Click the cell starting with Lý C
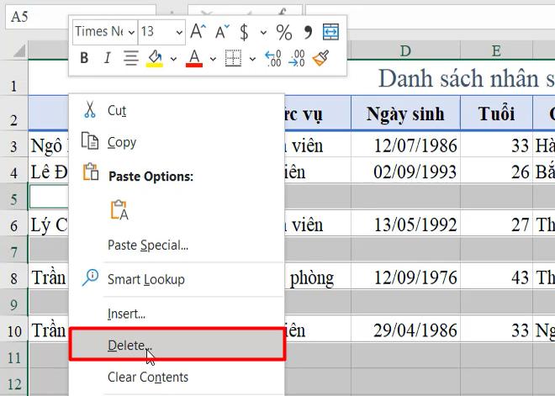Viewport: 555px width, 396px height. pyautogui.click(x=49, y=224)
